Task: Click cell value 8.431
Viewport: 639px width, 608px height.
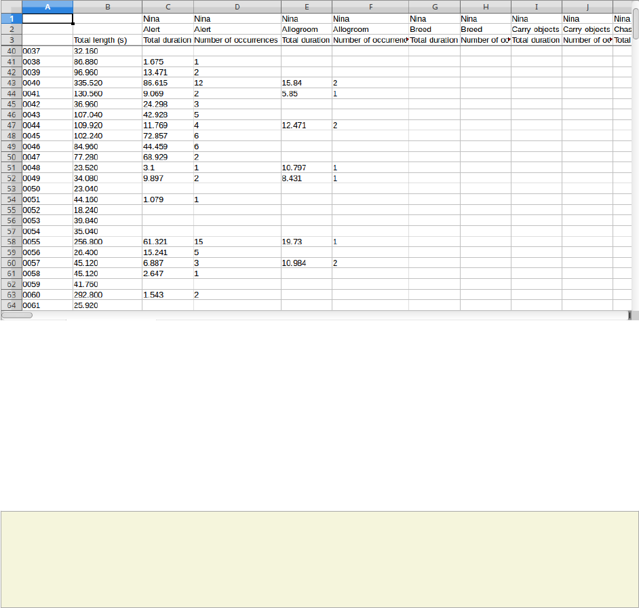Action: (307, 178)
